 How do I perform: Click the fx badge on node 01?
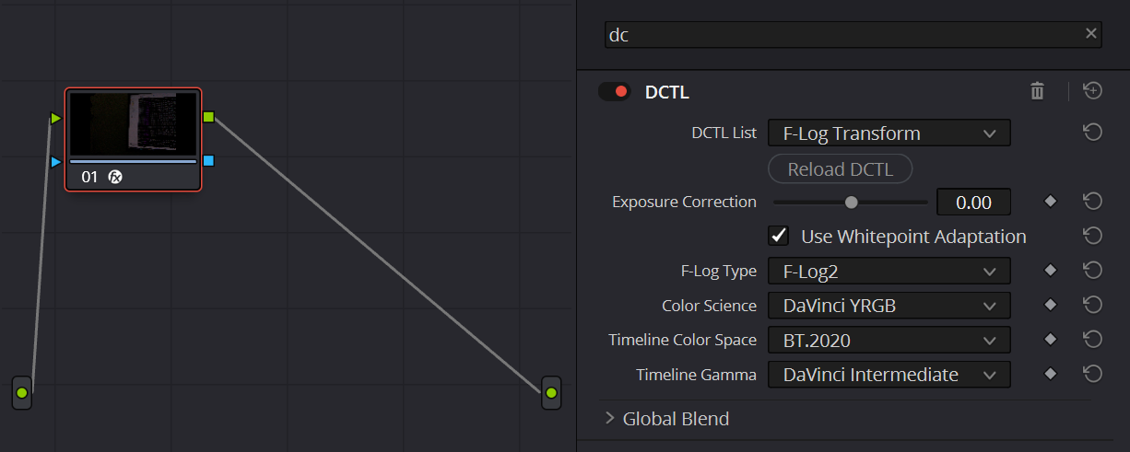tap(116, 177)
